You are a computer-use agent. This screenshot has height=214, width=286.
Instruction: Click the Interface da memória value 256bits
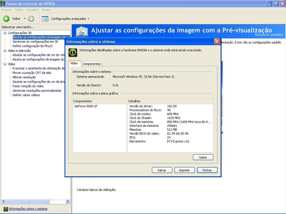pyautogui.click(x=172, y=126)
